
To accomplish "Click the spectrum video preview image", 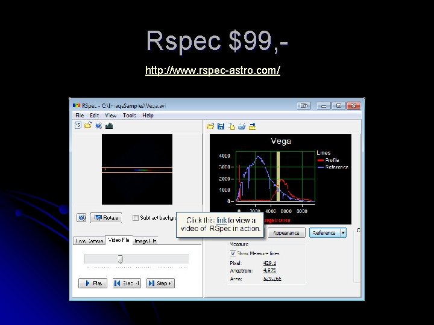I will (x=137, y=169).
